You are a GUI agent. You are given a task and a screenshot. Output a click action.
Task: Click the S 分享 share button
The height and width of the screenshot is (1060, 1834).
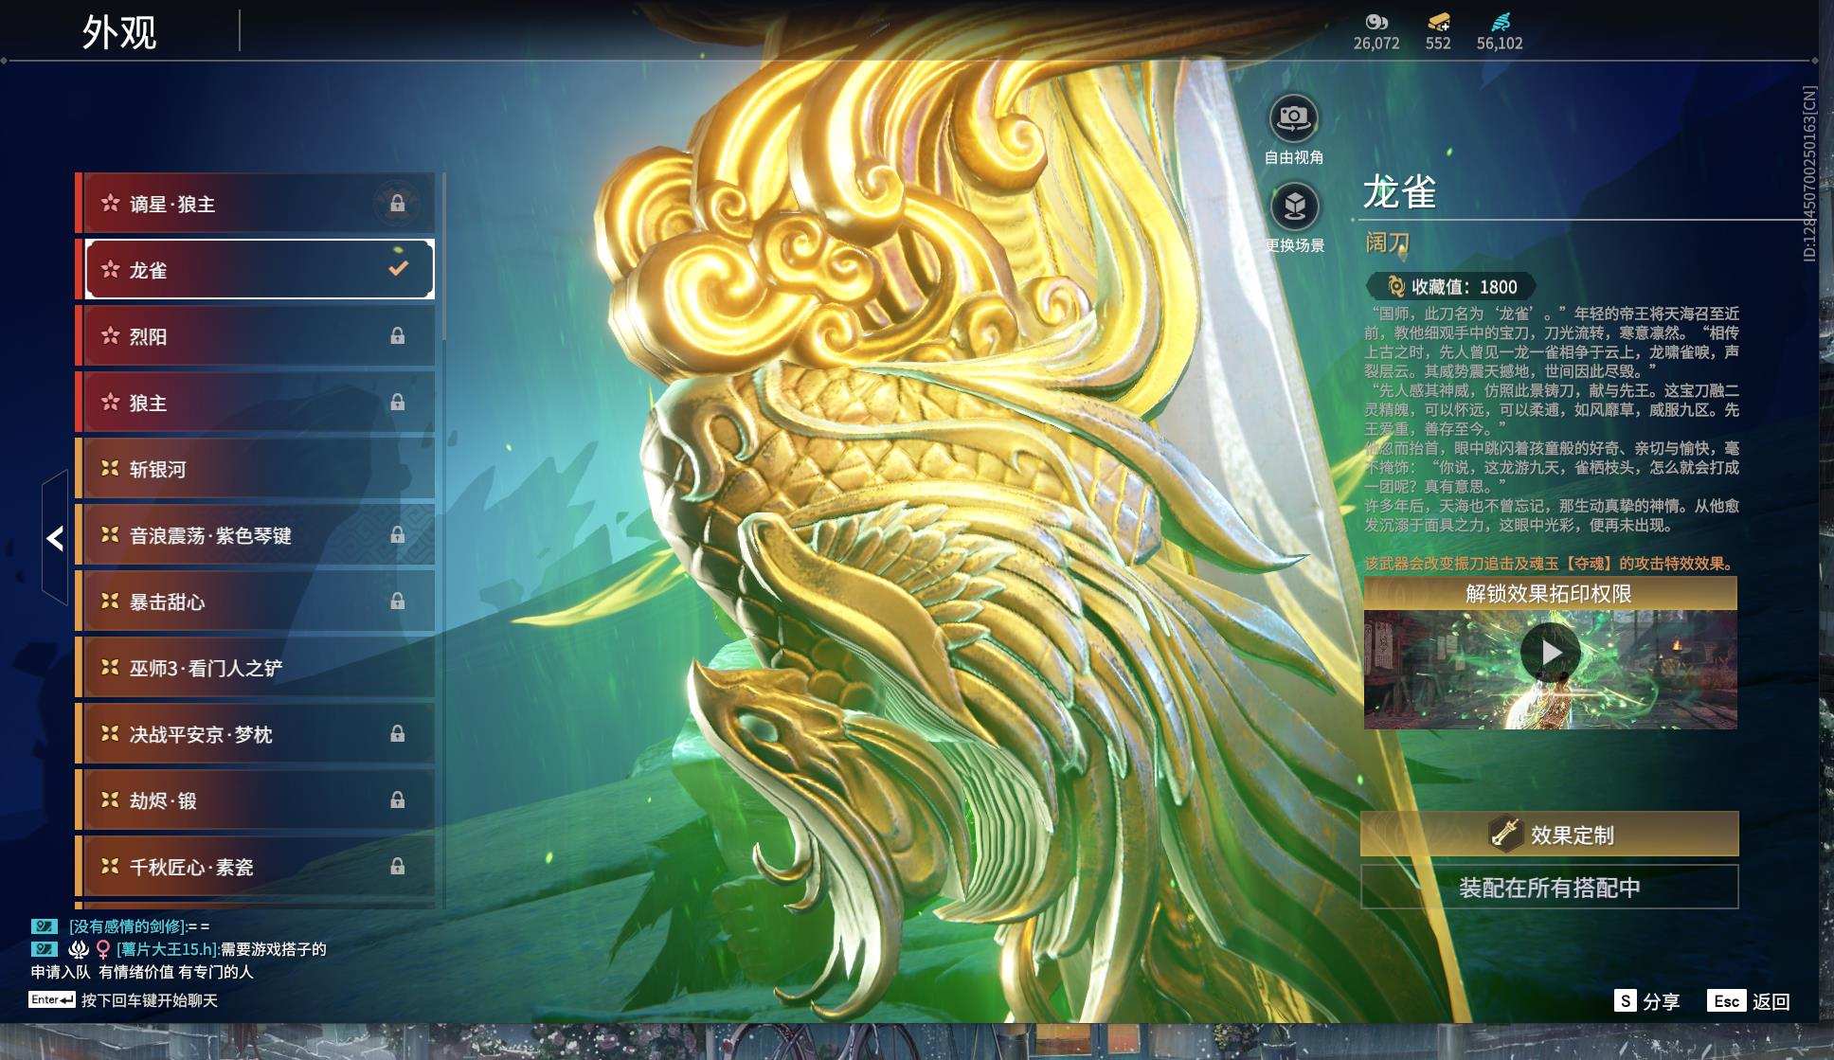[x=1646, y=1000]
